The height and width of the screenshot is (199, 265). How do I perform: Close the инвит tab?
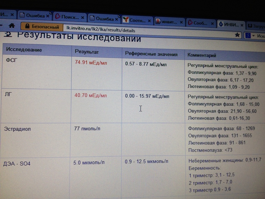click(181, 22)
